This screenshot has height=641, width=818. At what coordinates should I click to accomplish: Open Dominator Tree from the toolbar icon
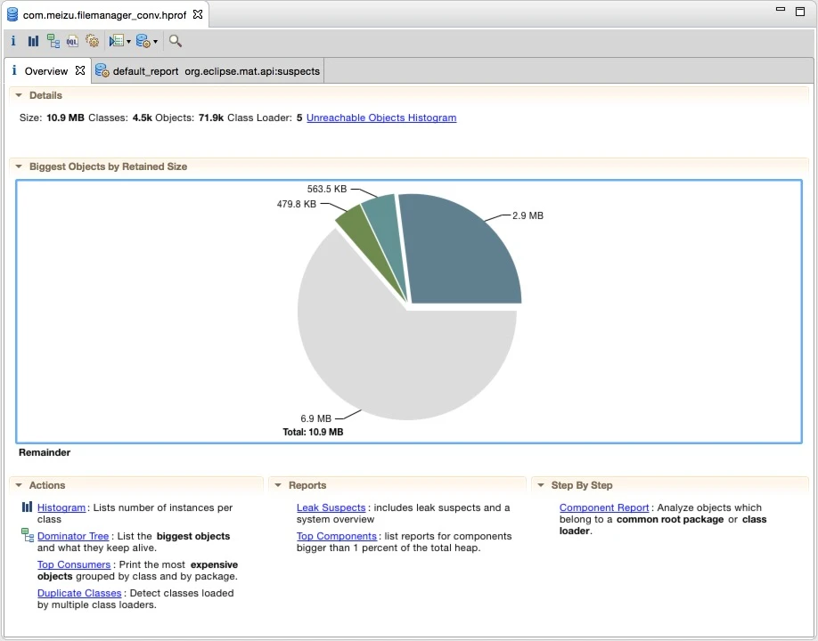pyautogui.click(x=53, y=41)
